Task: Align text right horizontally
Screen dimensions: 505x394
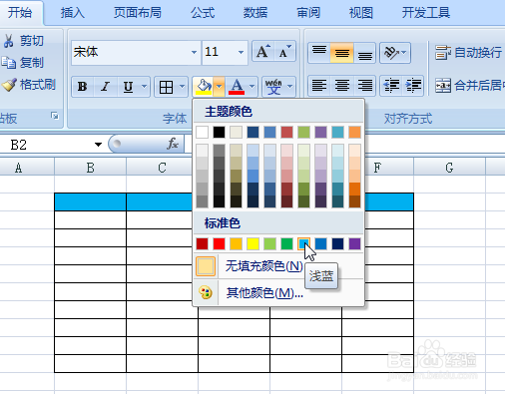Action: pos(364,86)
